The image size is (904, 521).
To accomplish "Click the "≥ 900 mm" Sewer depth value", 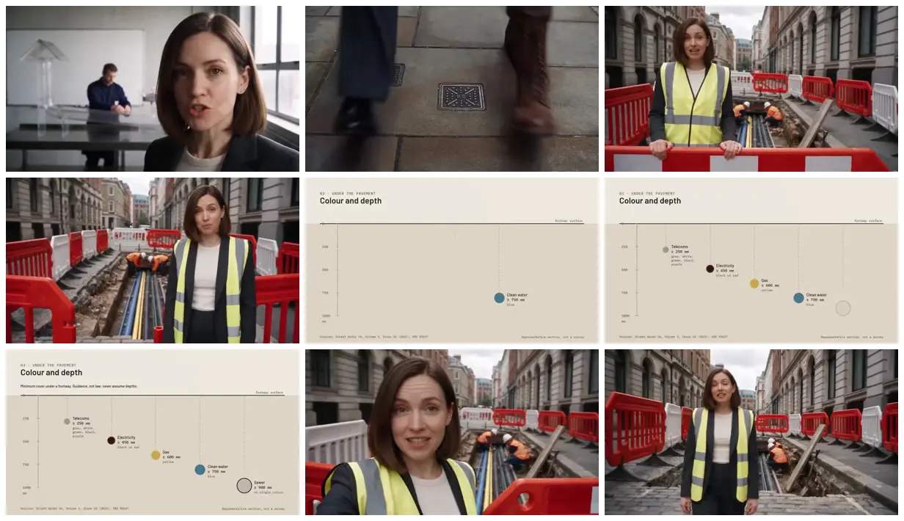I will (263, 487).
